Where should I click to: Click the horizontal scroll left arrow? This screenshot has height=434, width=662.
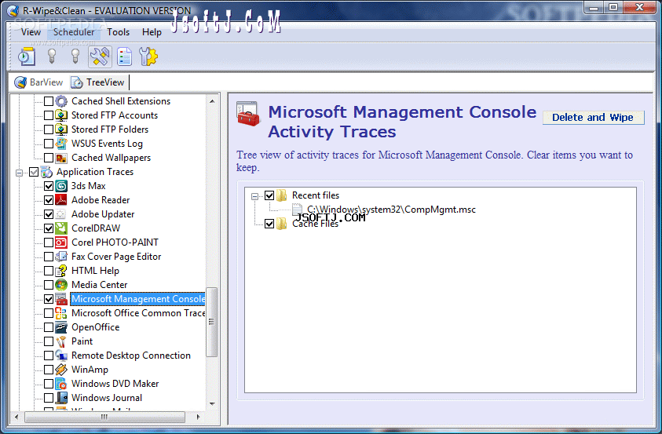pos(16,417)
